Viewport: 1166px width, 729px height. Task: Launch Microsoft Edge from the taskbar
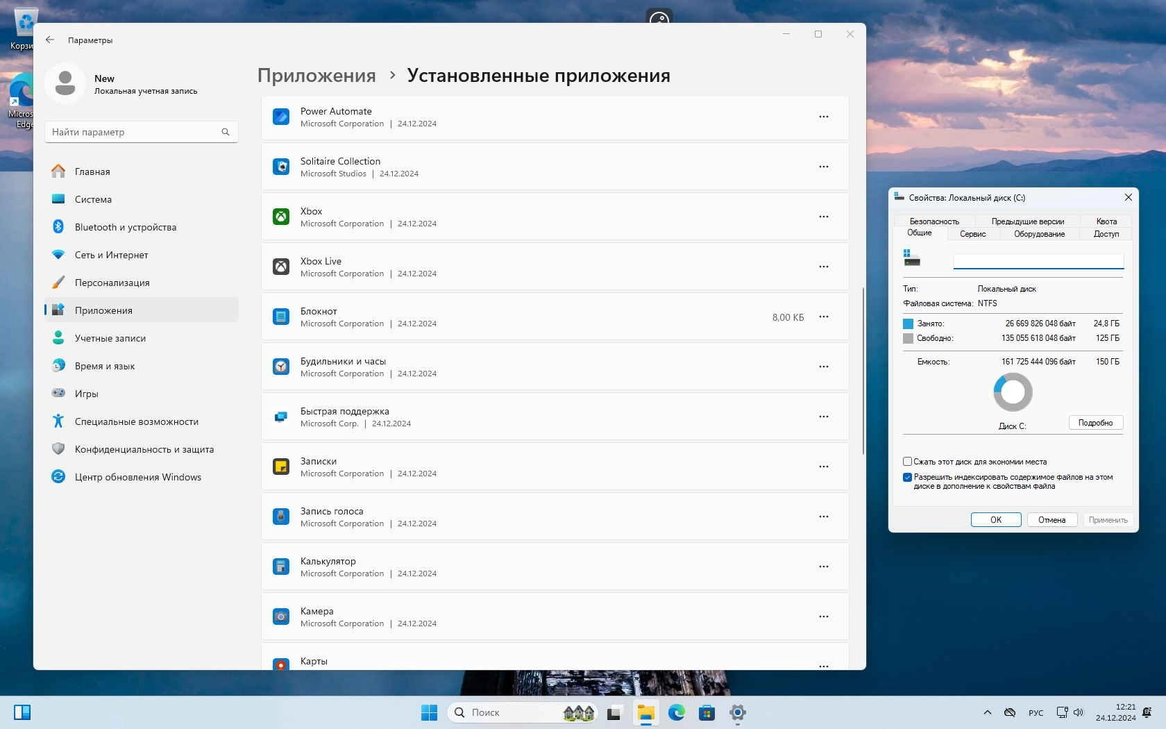tap(677, 712)
